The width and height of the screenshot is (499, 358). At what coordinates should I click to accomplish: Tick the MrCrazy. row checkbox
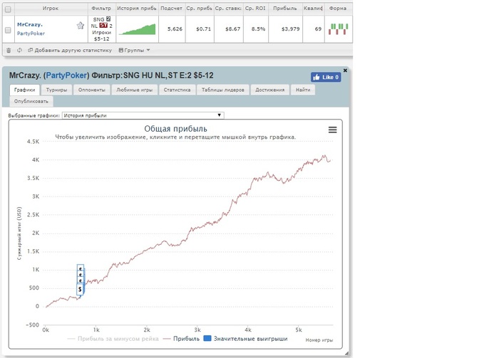pos(8,30)
